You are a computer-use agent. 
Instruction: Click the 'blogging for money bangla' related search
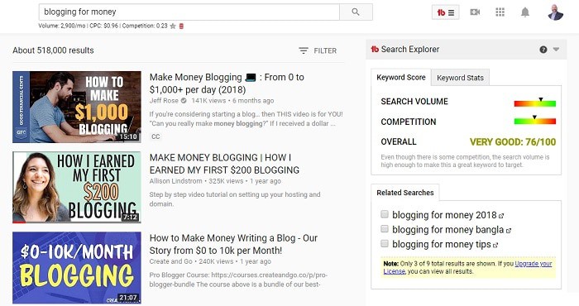tap(448, 230)
